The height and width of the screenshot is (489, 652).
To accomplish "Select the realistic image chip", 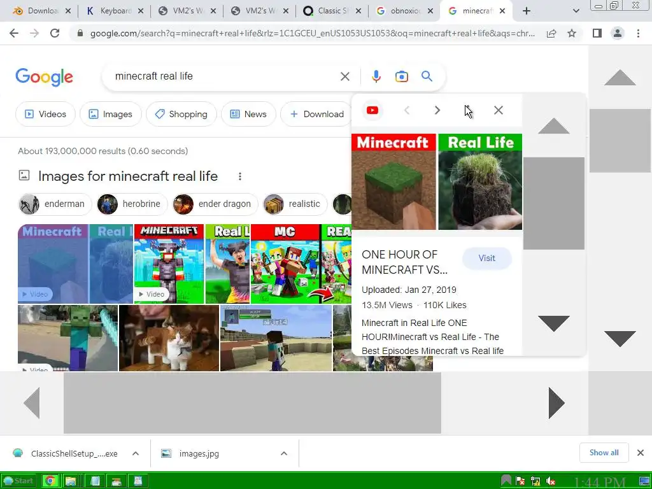I will 295,204.
